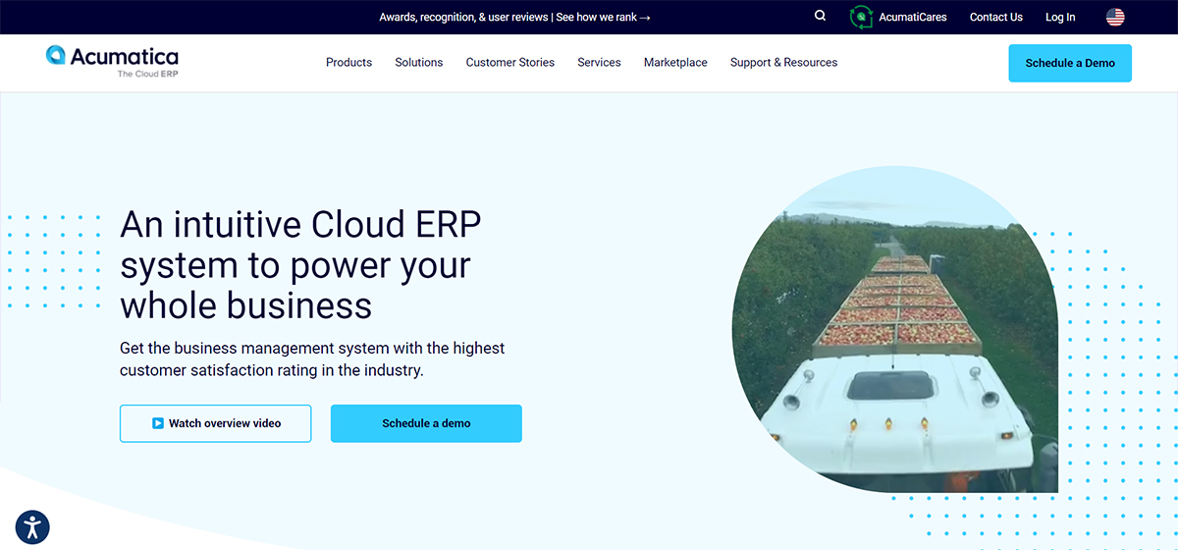Click the Schedule a demo hero button
The width and height of the screenshot is (1178, 550).
pyautogui.click(x=426, y=423)
